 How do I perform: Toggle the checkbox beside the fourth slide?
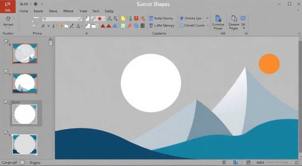click(x=6, y=132)
